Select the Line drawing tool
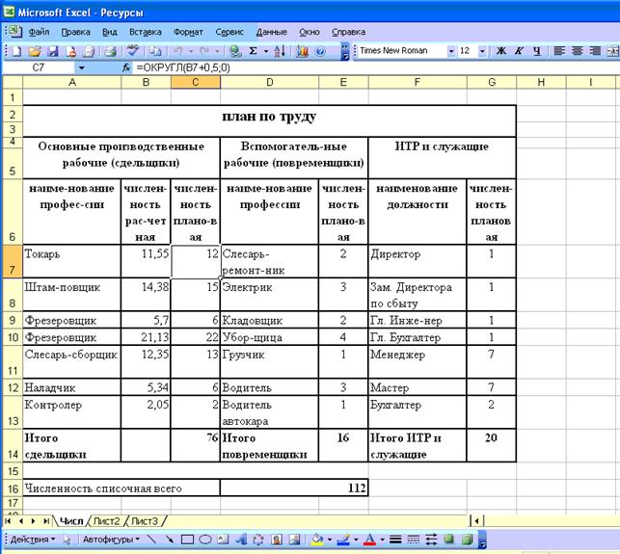Screen dimensions: 620x554 tap(151, 539)
